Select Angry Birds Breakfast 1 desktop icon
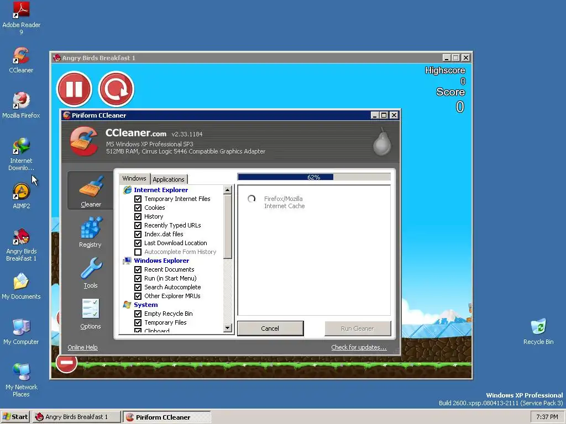The width and height of the screenshot is (566, 424). [x=21, y=245]
